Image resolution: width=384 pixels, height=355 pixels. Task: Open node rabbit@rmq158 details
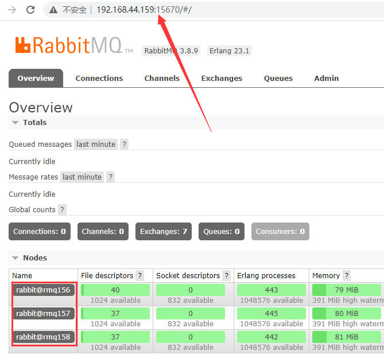44,337
